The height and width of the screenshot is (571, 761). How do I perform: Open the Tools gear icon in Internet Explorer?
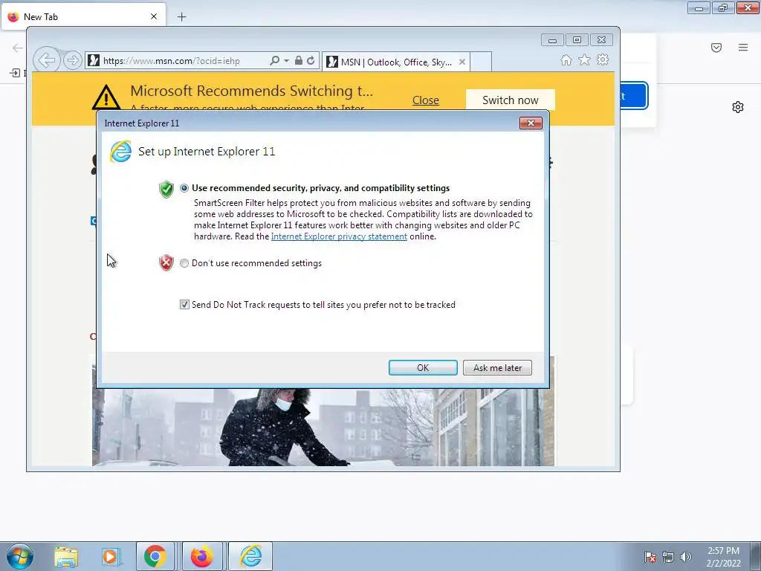click(x=603, y=59)
